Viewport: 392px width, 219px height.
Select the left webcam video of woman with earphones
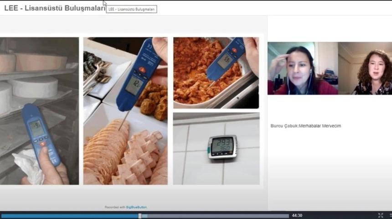tap(303, 68)
